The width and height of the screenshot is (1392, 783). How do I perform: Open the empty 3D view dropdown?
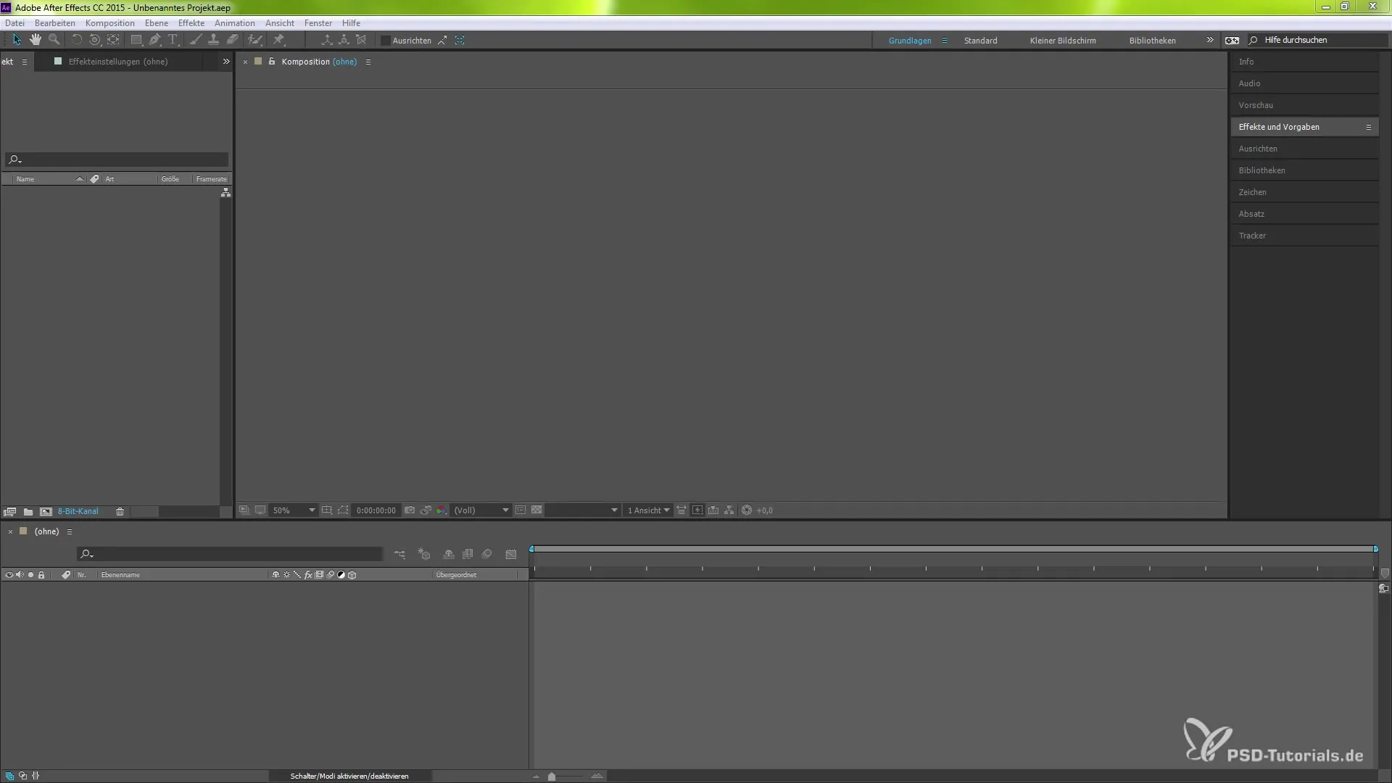[583, 510]
